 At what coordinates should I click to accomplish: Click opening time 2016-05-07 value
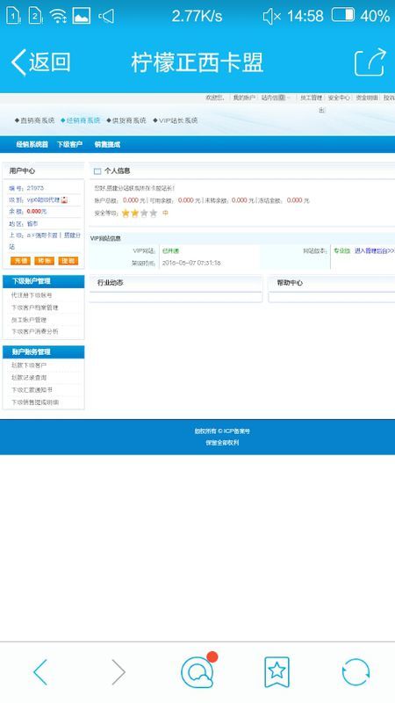tap(191, 263)
